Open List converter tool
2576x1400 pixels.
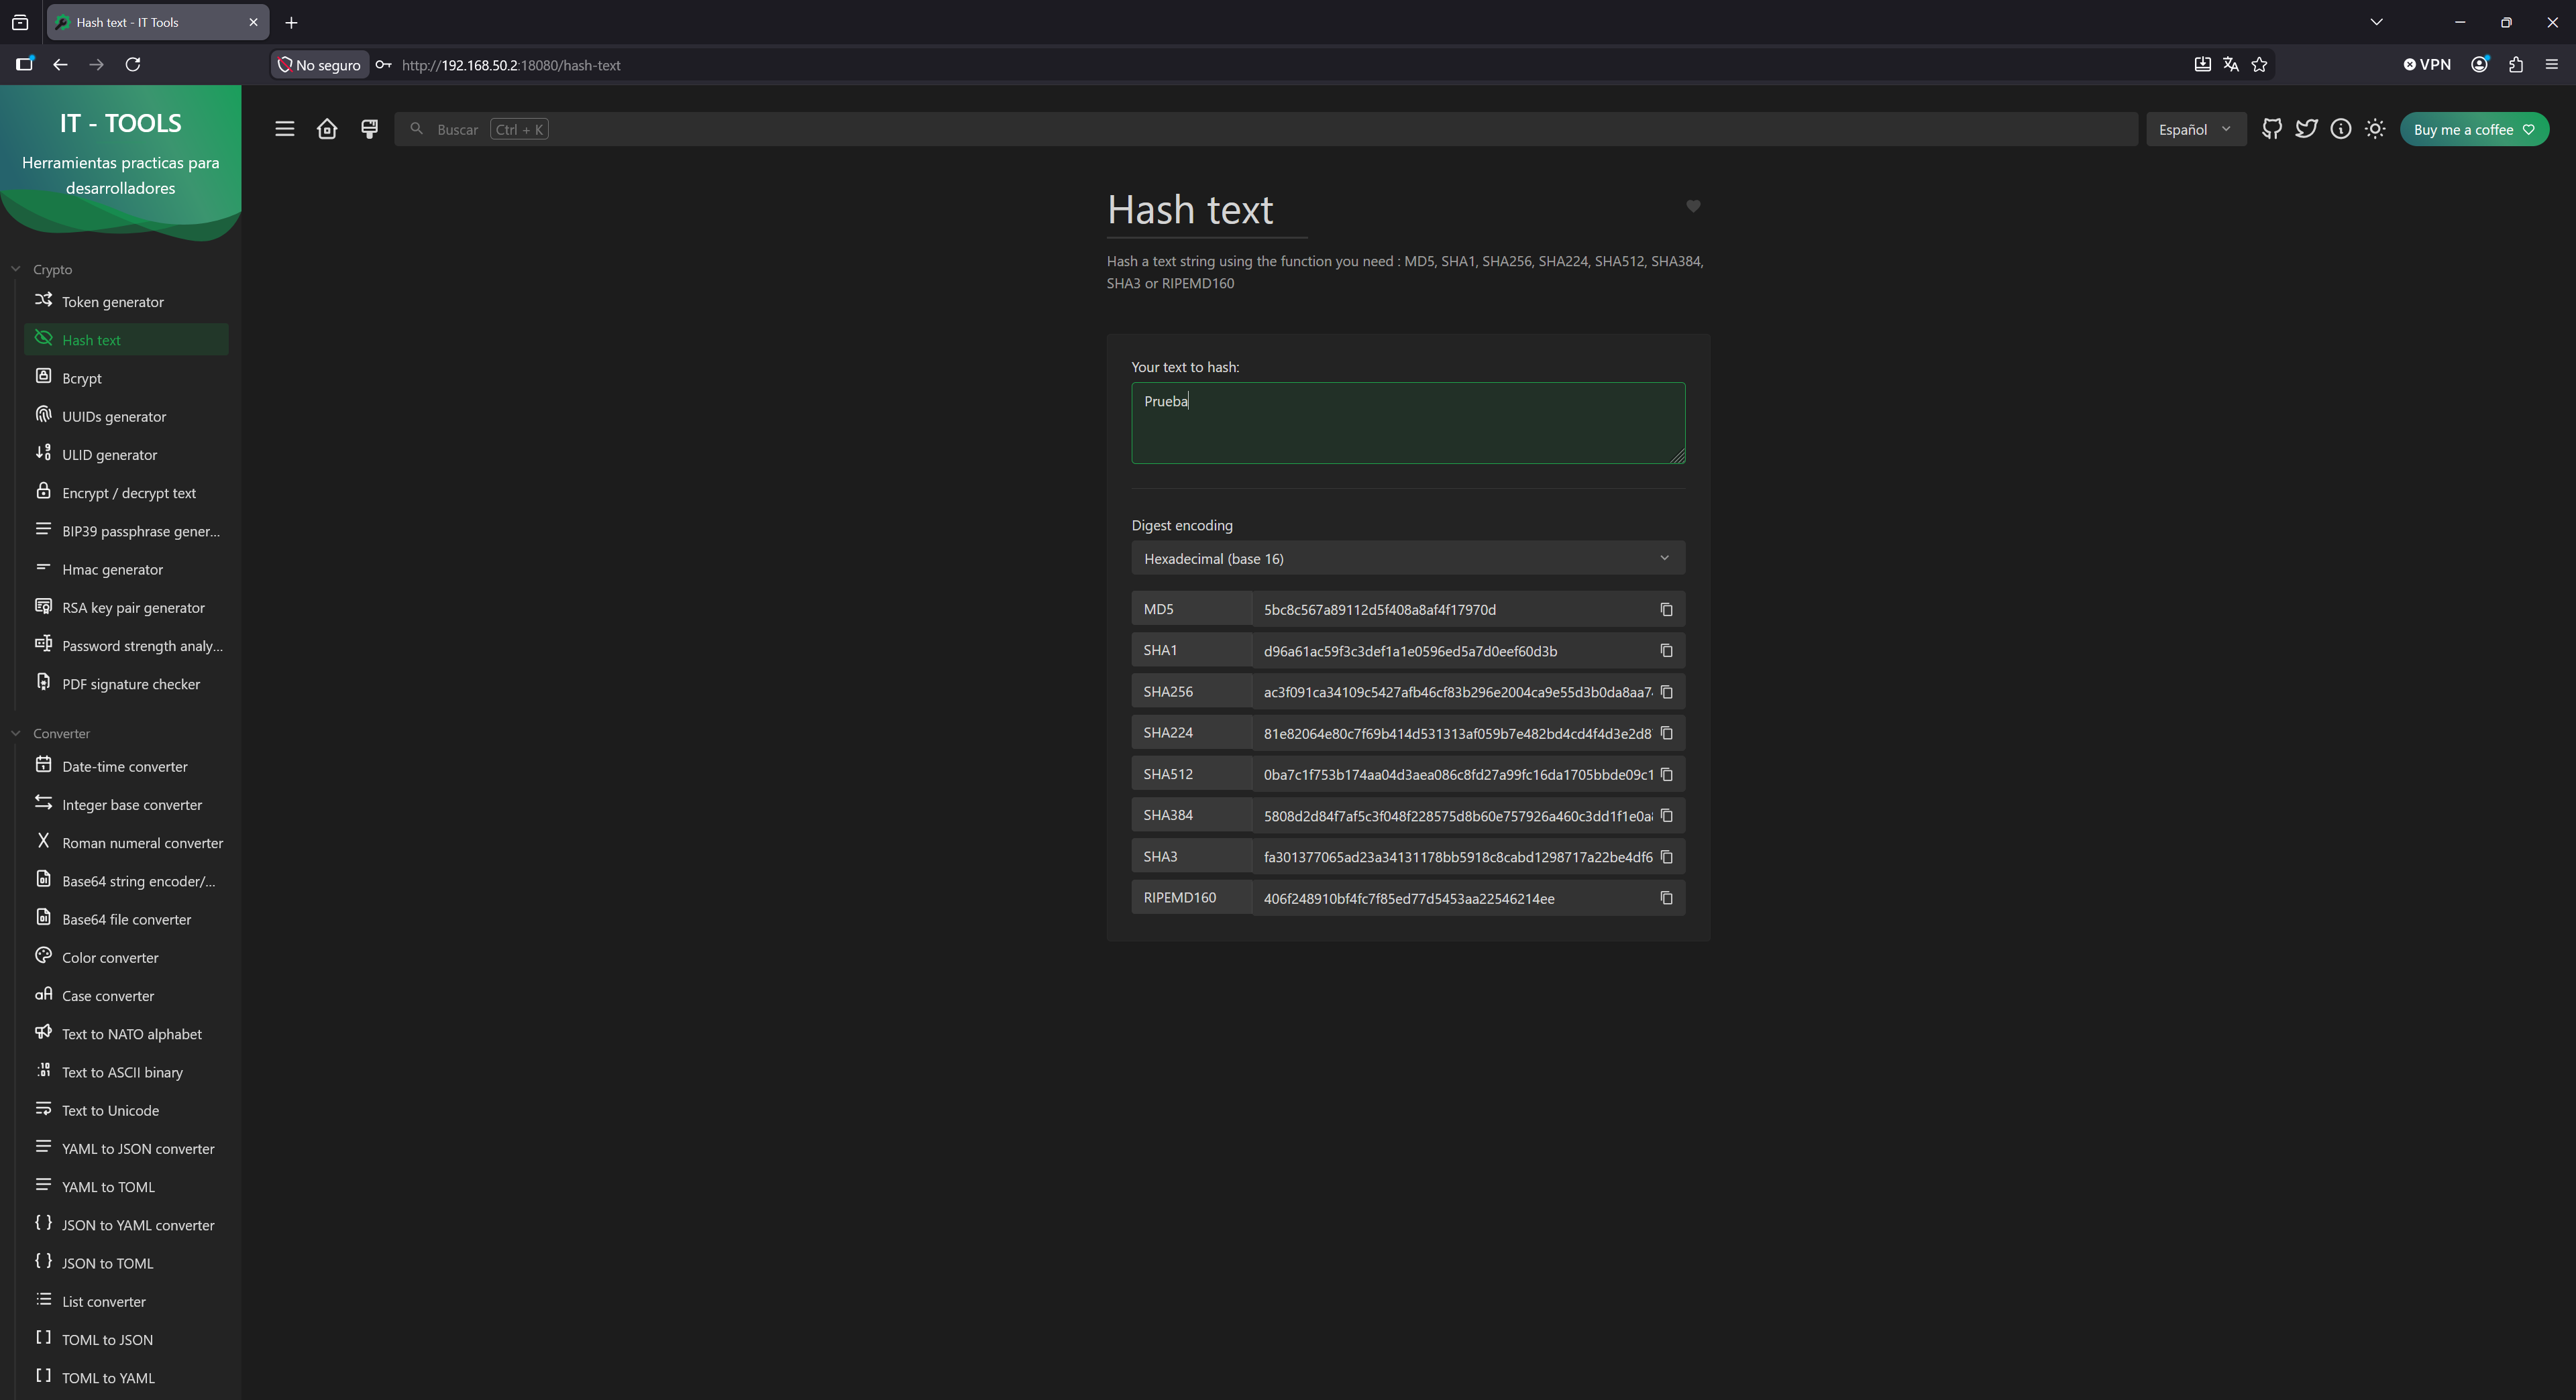[126, 1301]
